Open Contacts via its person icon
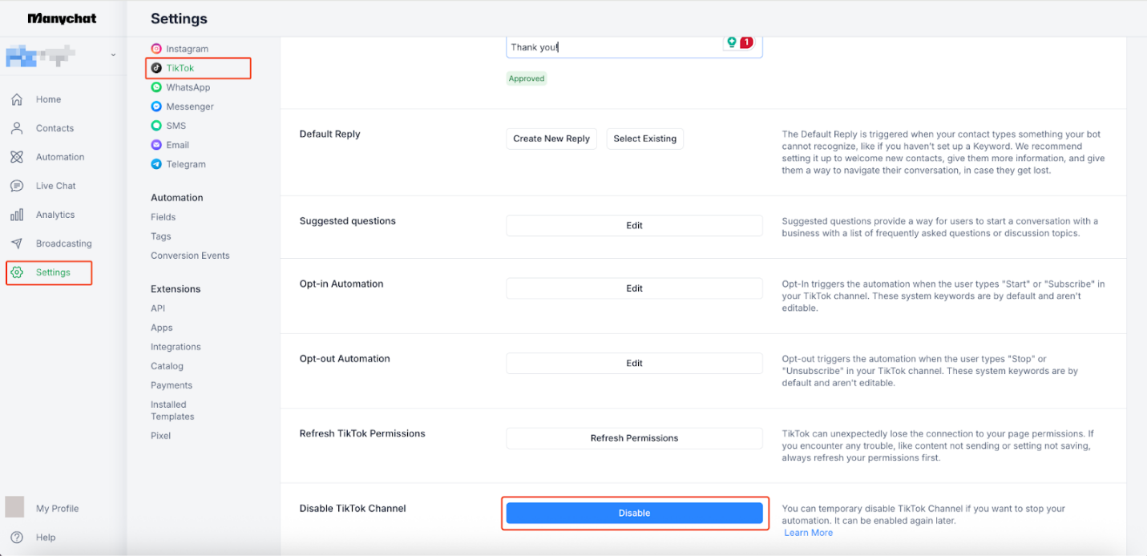The image size is (1147, 556). (x=16, y=128)
